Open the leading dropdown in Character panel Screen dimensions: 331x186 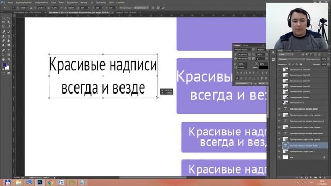(267, 55)
